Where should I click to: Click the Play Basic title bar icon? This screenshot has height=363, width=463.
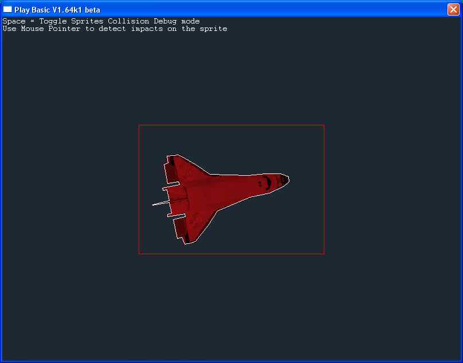[7, 10]
